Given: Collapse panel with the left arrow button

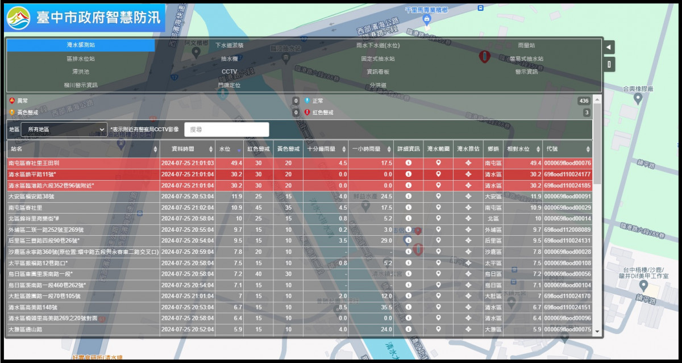Looking at the screenshot, I should click(x=609, y=47).
